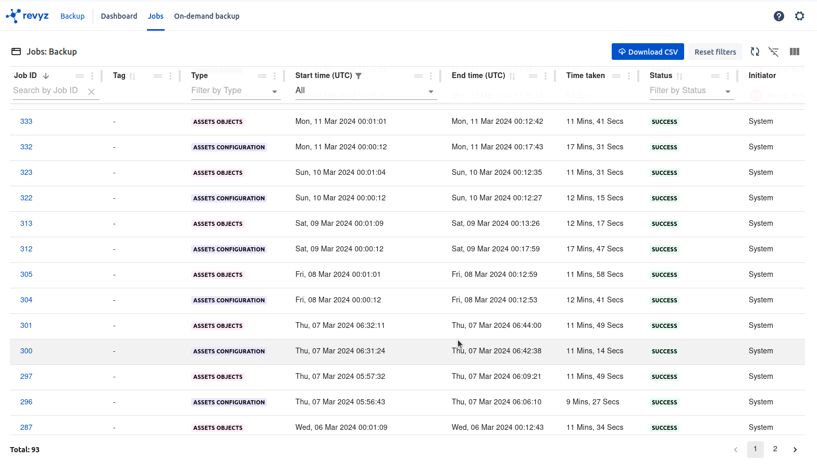
Task: Open the help question mark icon
Action: (778, 16)
